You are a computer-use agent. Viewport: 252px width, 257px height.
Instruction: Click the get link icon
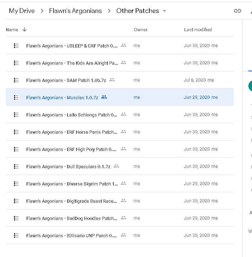tap(237, 11)
